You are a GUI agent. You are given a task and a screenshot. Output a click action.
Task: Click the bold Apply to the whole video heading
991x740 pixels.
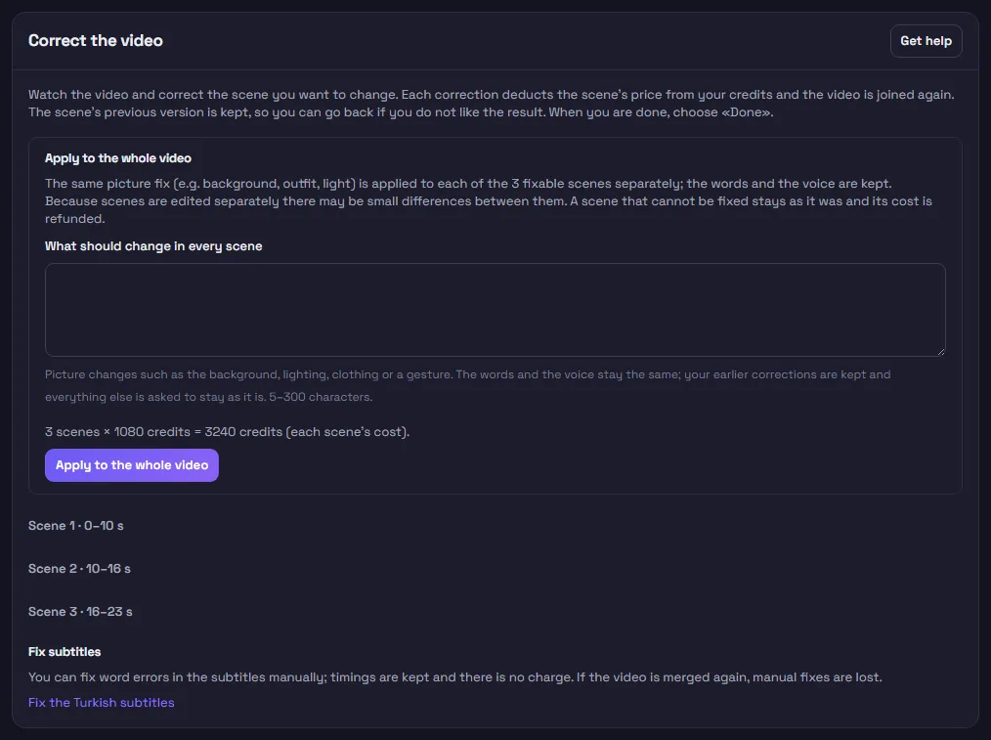[x=118, y=158]
